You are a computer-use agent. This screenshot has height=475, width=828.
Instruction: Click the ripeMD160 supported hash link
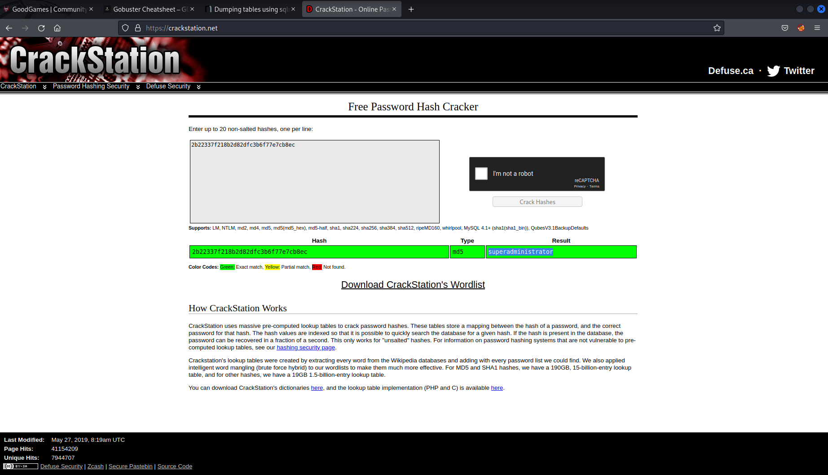(x=428, y=228)
